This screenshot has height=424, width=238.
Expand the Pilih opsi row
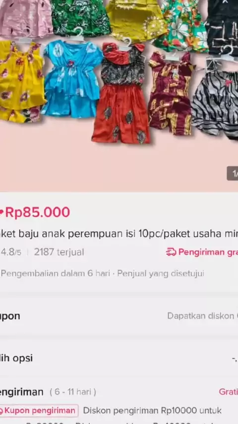pos(119,358)
